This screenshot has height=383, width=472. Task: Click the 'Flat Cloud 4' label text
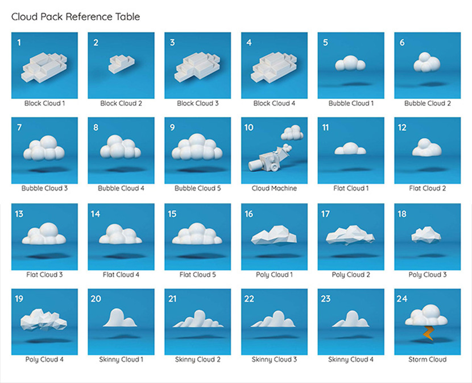pyautogui.click(x=121, y=275)
